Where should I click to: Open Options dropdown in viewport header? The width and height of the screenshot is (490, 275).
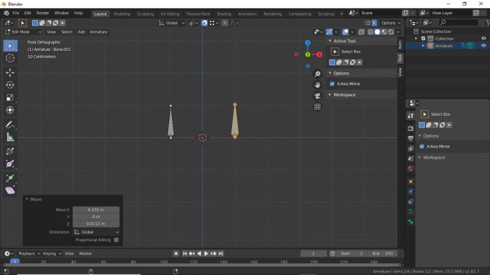pos(391,23)
